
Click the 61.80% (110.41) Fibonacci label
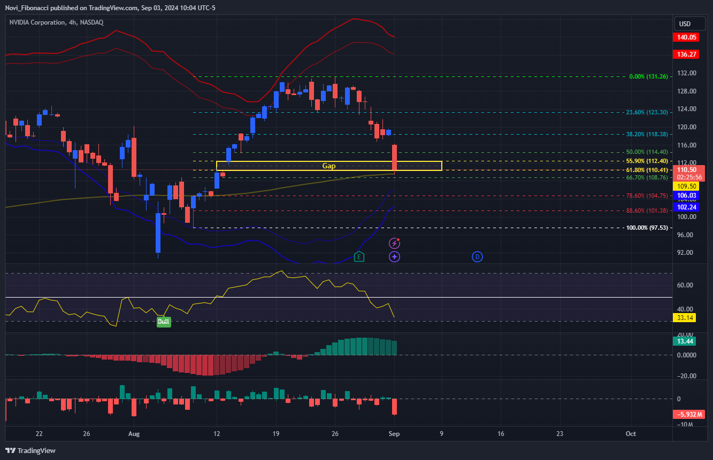pyautogui.click(x=647, y=170)
